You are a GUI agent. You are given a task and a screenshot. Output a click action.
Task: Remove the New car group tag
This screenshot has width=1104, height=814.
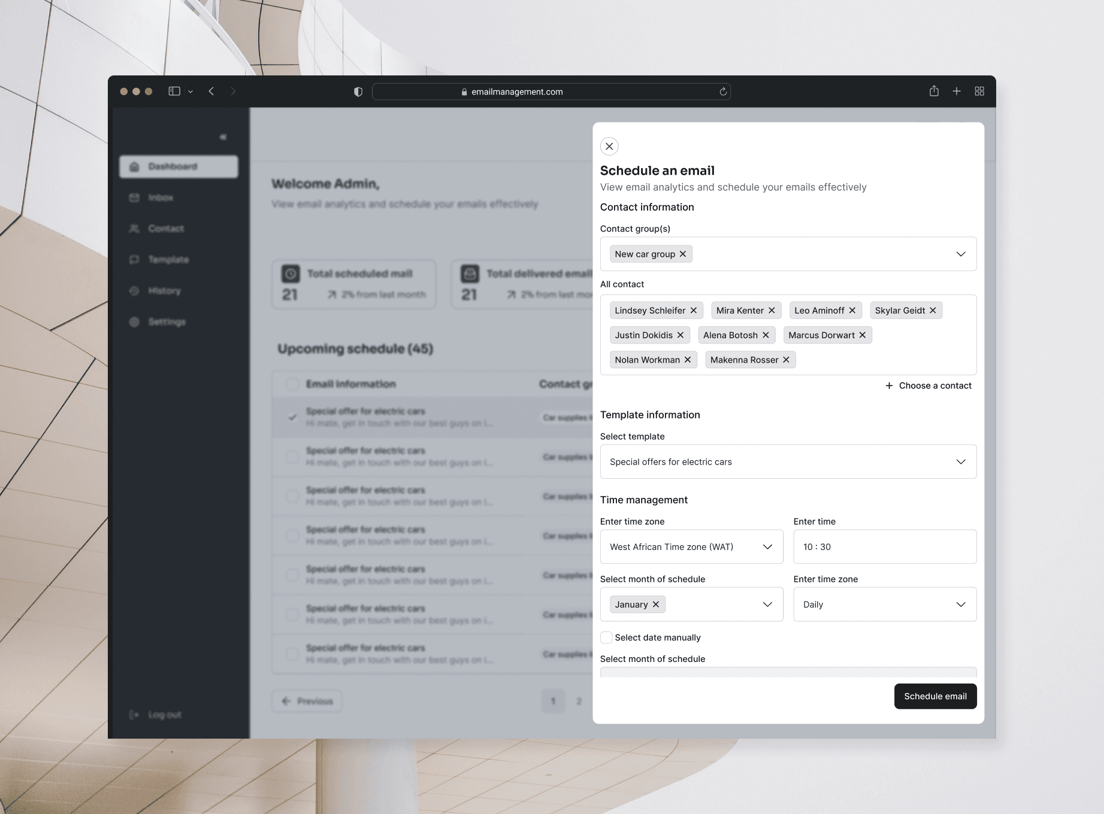coord(683,254)
